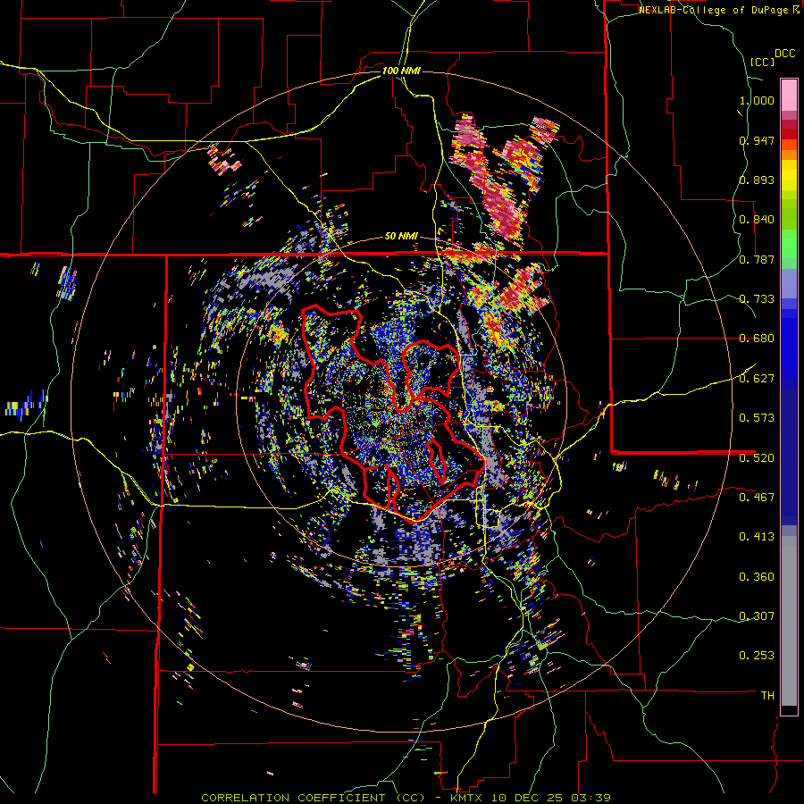Click the 0.307 scale value
This screenshot has width=804, height=804.
[x=757, y=616]
